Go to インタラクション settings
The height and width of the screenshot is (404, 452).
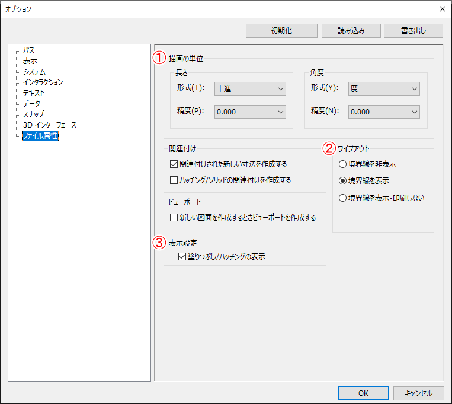(x=43, y=82)
